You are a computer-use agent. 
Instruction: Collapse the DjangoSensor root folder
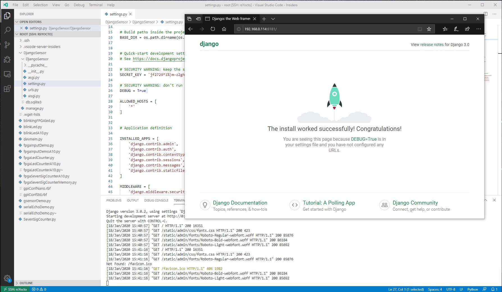tap(35, 53)
